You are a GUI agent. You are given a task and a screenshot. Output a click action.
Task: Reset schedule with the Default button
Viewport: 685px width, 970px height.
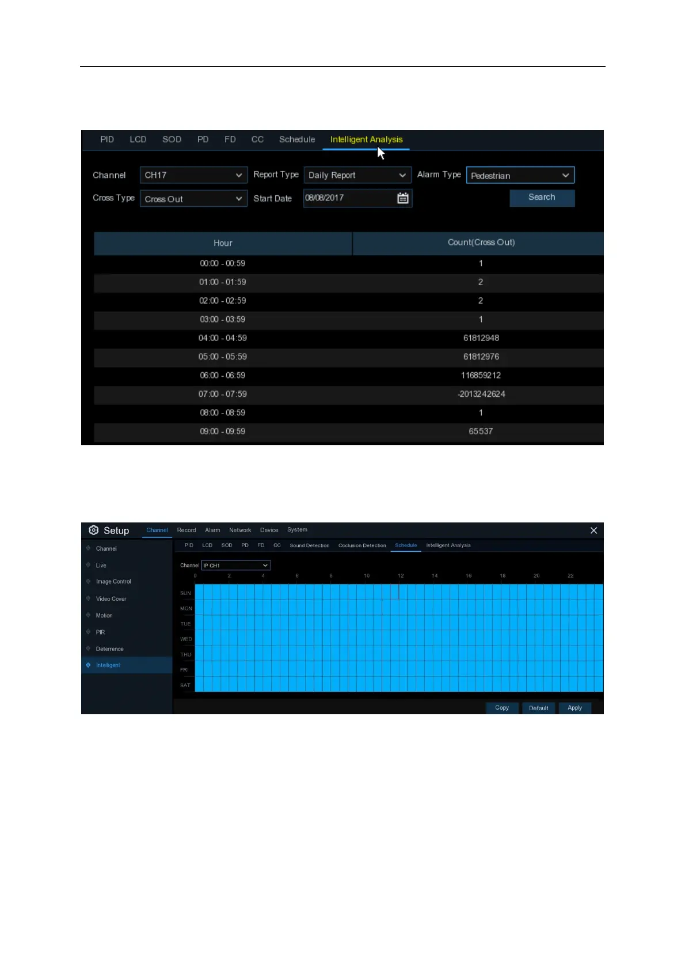pyautogui.click(x=539, y=708)
